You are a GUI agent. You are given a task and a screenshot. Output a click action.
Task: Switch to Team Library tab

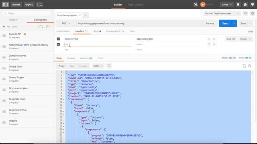click(x=135, y=4)
